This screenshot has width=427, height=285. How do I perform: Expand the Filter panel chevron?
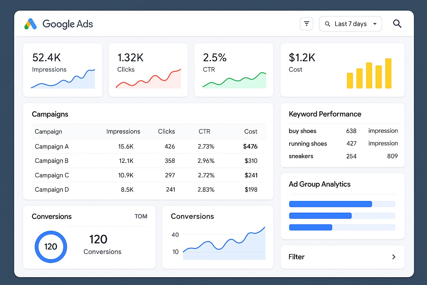[394, 257]
